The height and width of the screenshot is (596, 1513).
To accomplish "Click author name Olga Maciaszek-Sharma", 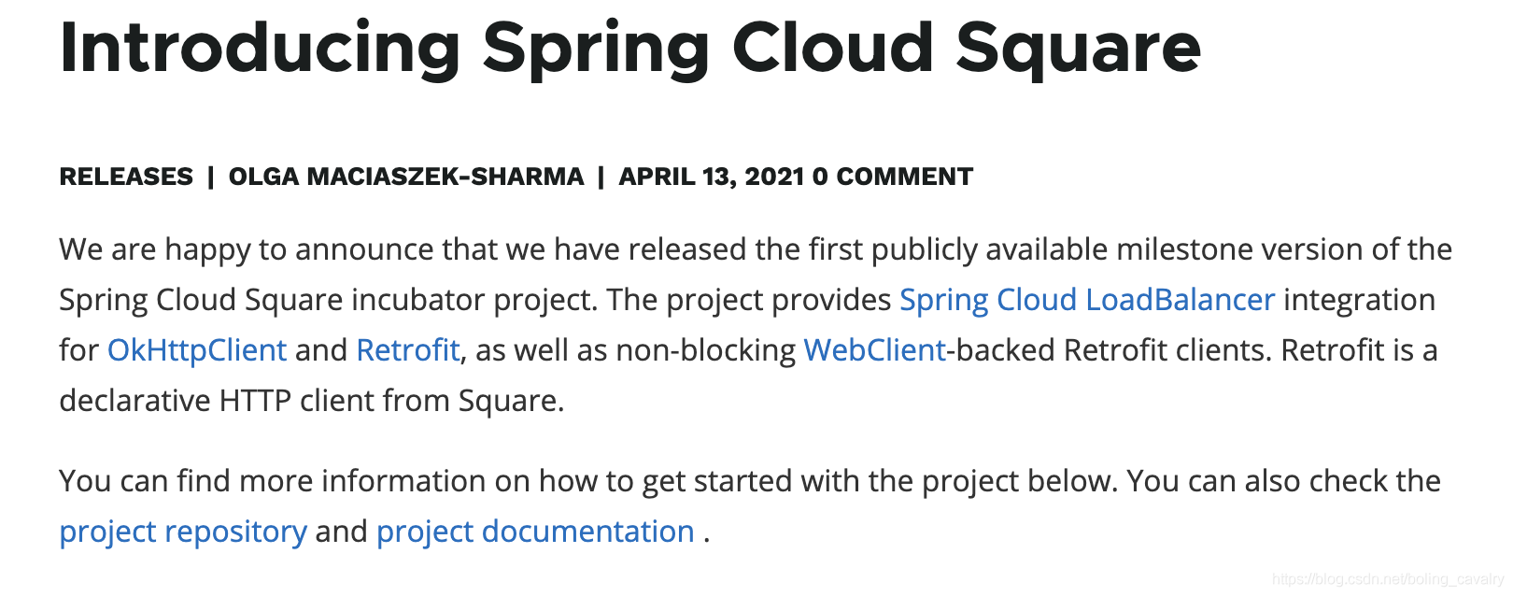I will pyautogui.click(x=406, y=177).
